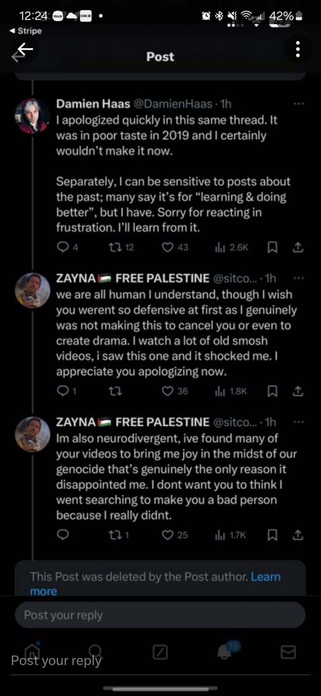Open the Search tab
Viewport: 321px width, 696px height.
(95, 651)
